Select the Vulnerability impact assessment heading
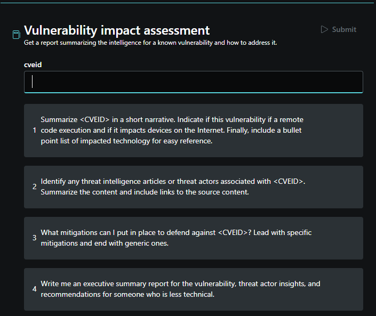Screen dimensions: 376x316 point(117,30)
